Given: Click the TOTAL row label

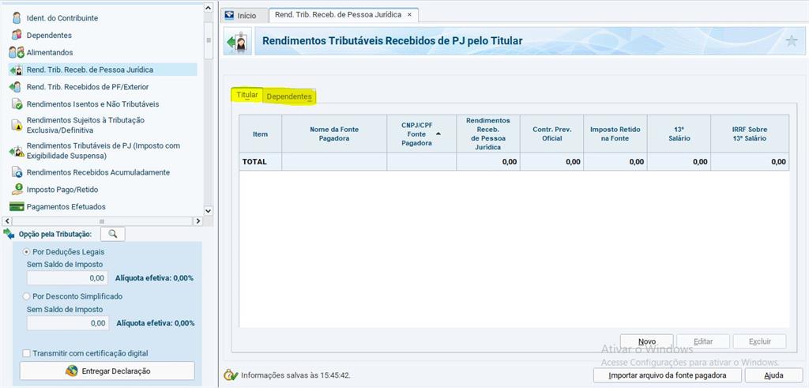Looking at the screenshot, I should click(254, 161).
